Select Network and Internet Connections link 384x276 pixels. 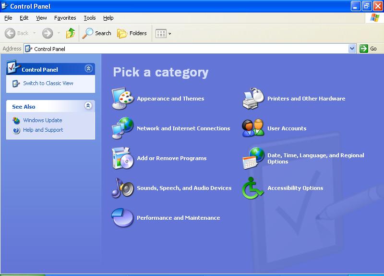183,128
